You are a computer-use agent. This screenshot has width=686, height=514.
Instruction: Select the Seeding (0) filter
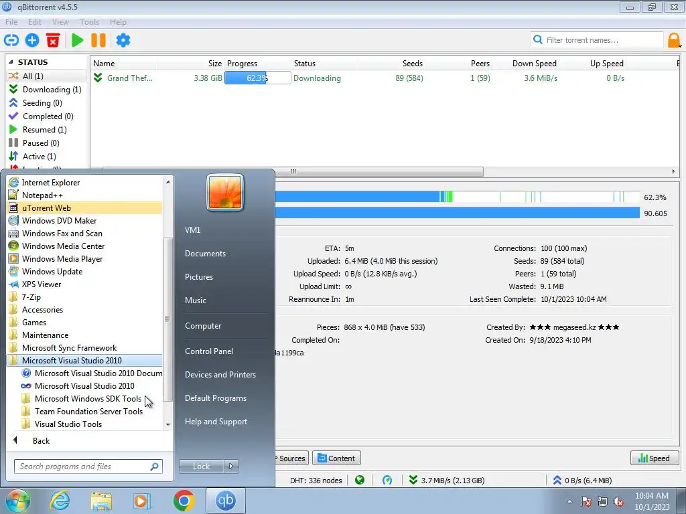46,102
